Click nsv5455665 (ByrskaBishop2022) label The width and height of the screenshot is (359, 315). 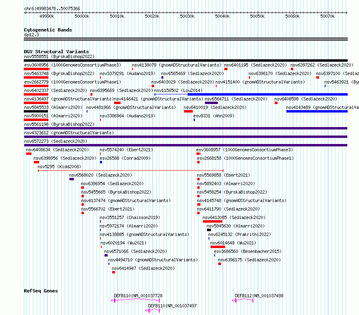pos(116,192)
